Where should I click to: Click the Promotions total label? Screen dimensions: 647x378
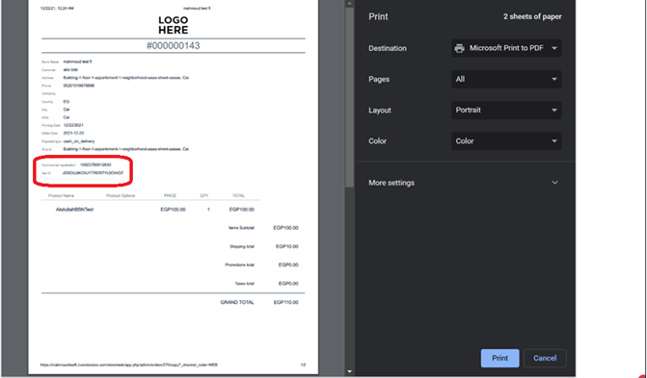(240, 265)
